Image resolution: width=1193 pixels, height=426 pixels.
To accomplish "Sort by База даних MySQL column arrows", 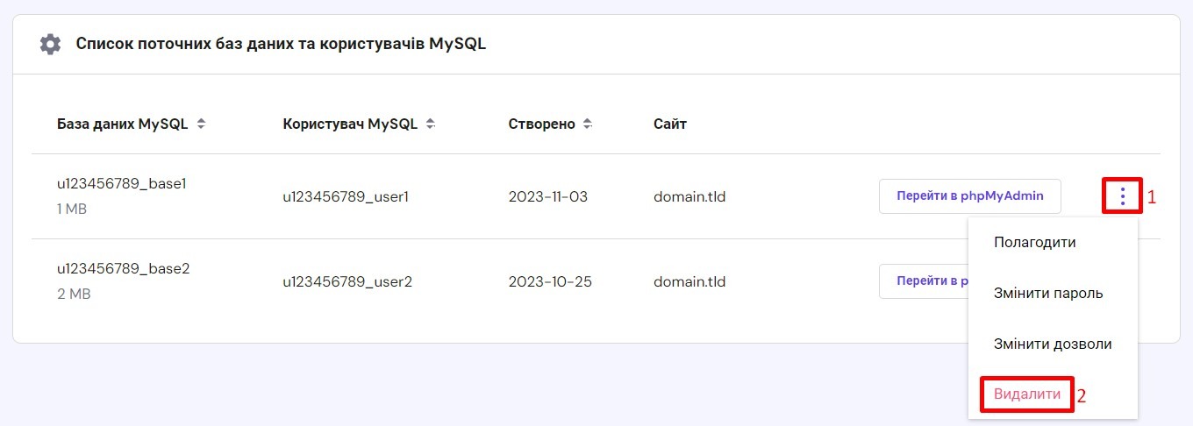I will click(201, 124).
